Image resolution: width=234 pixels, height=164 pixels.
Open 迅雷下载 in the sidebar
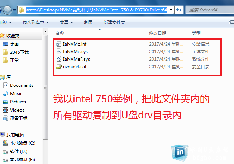point(19,118)
